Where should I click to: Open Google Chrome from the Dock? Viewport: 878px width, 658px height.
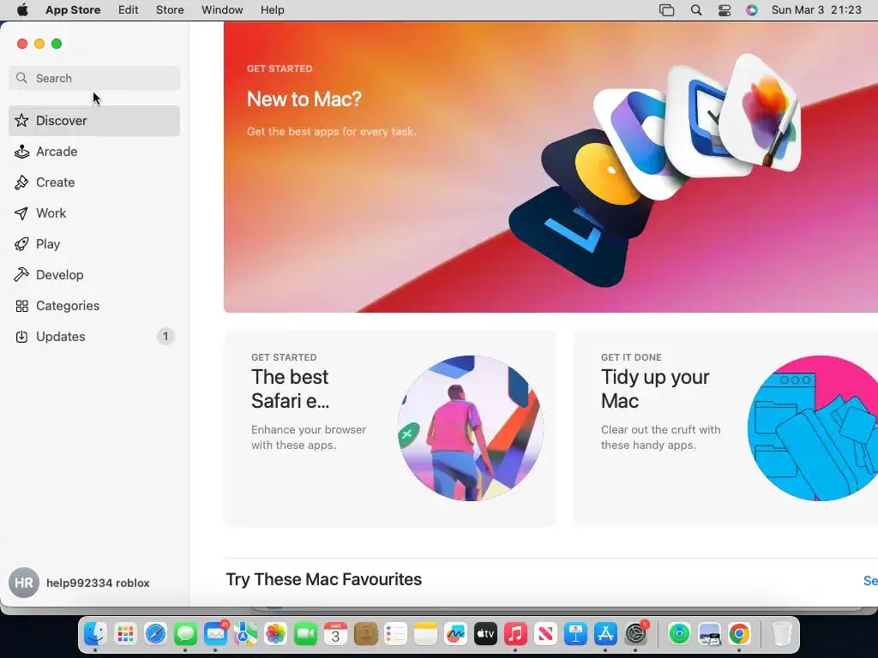tap(739, 634)
